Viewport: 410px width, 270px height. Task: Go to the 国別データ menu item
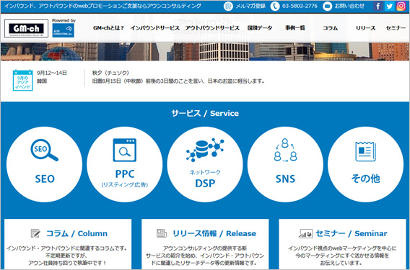point(260,28)
